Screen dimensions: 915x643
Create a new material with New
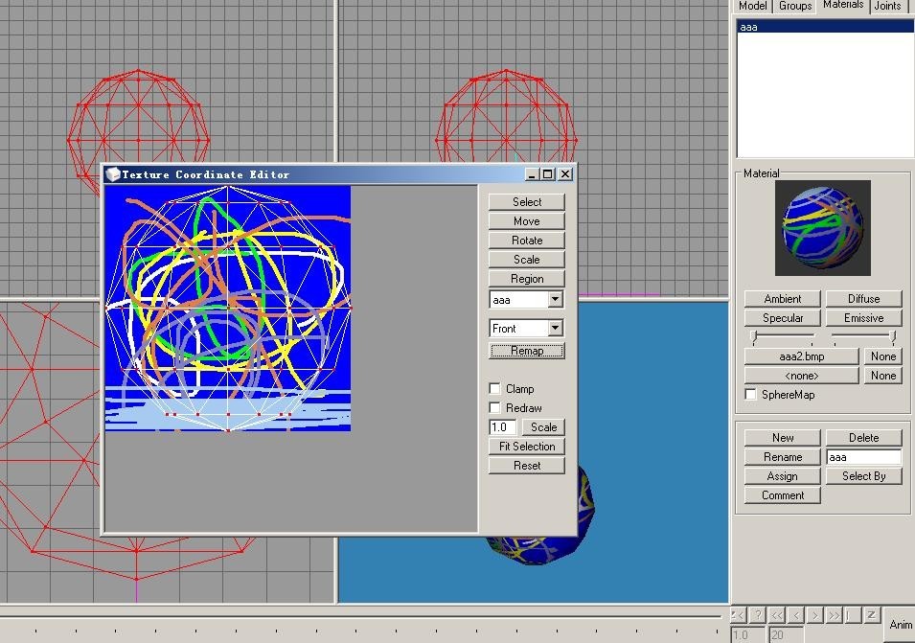(x=783, y=438)
